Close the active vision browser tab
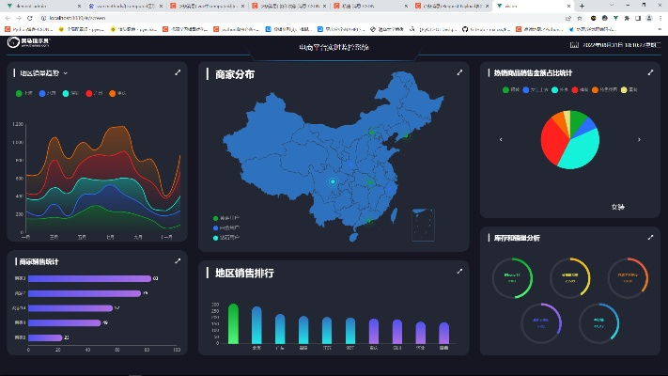Screen dimensions: 668x376 coord(568,6)
